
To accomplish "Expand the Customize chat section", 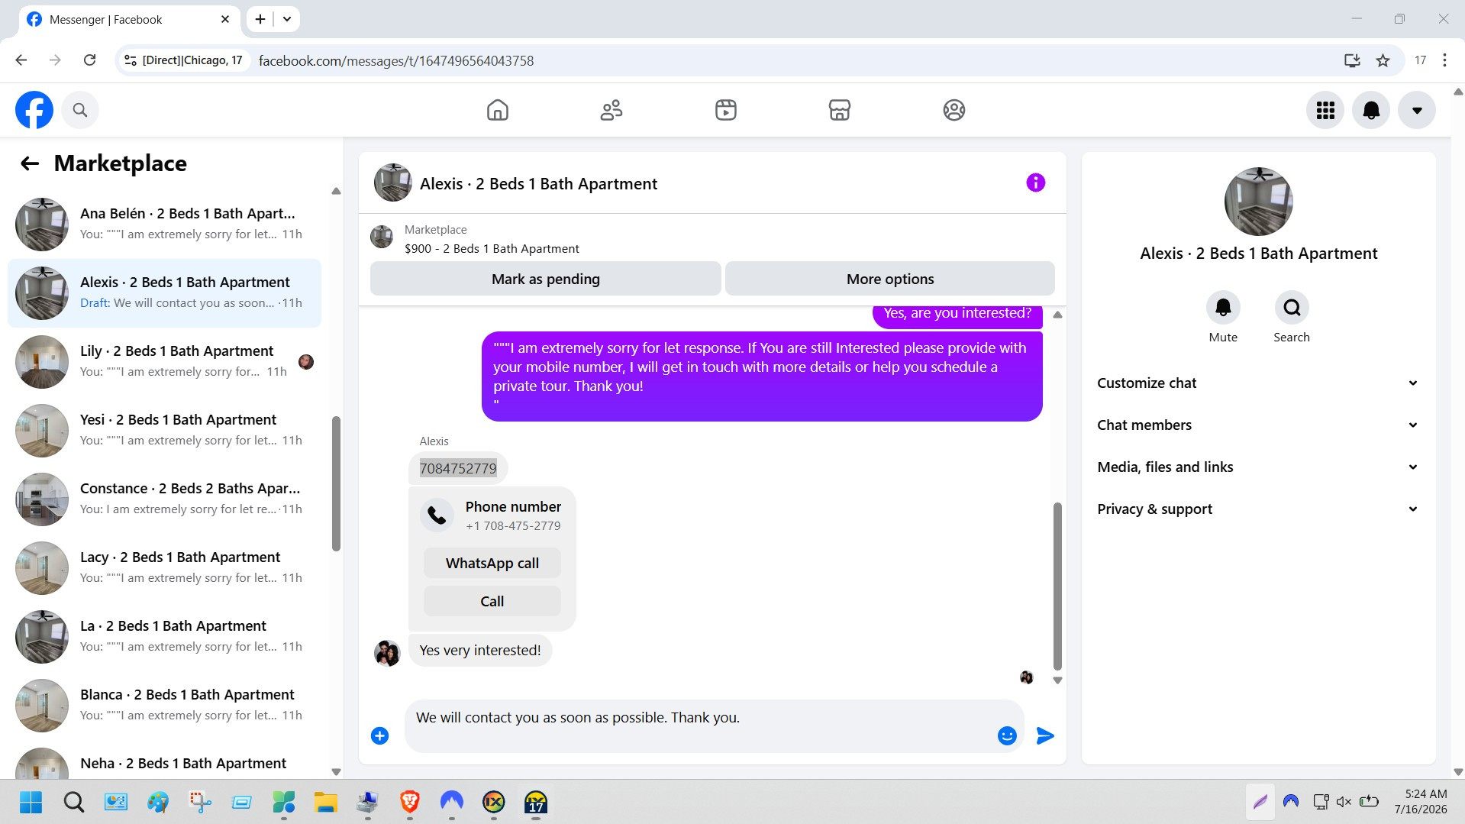I will (1258, 383).
